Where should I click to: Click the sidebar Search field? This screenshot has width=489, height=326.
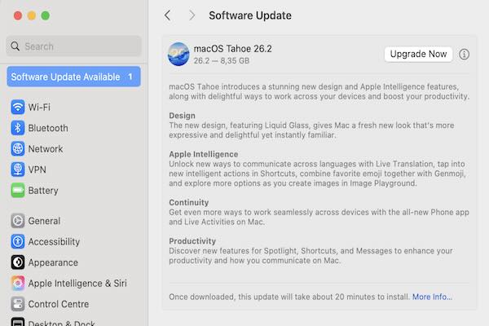click(x=74, y=46)
